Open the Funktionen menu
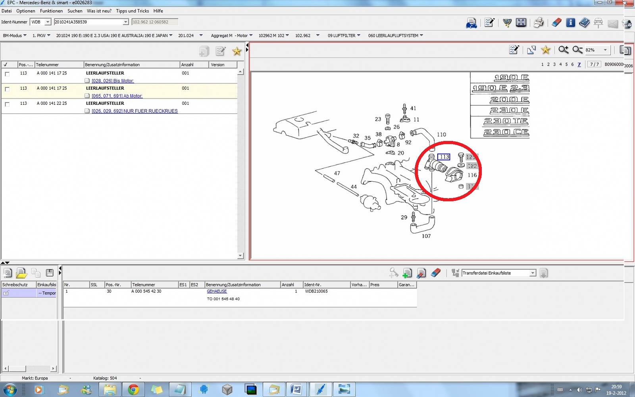 (x=51, y=11)
